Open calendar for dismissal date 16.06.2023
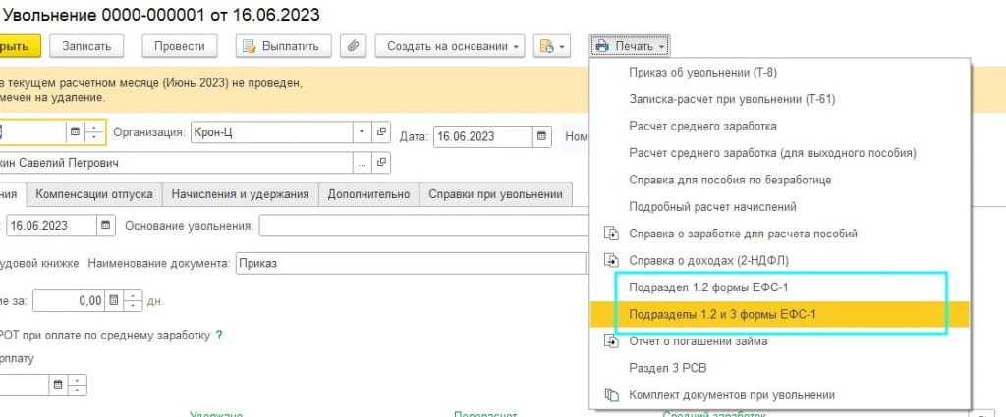Viewport: 1006px width, 417px height. [105, 226]
